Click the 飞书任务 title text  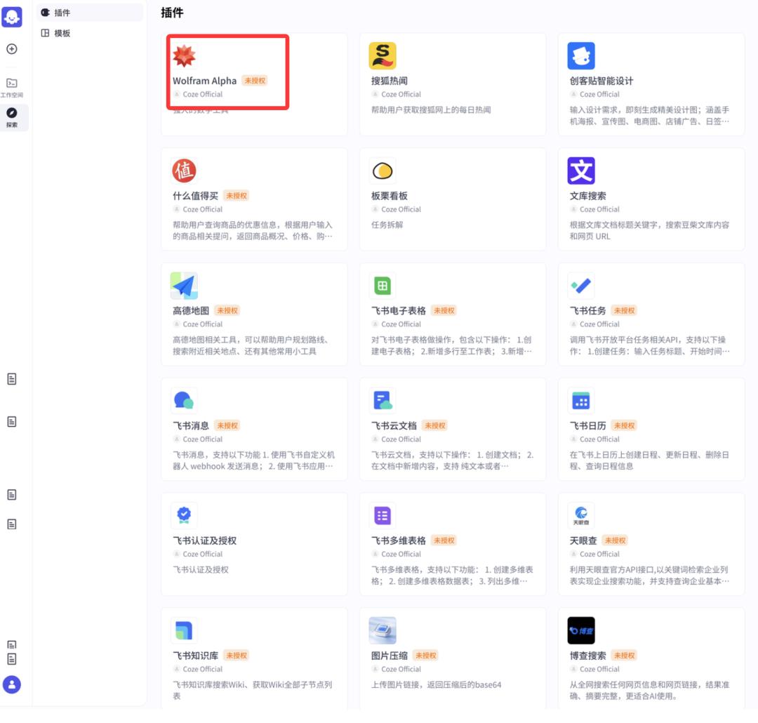coord(588,310)
